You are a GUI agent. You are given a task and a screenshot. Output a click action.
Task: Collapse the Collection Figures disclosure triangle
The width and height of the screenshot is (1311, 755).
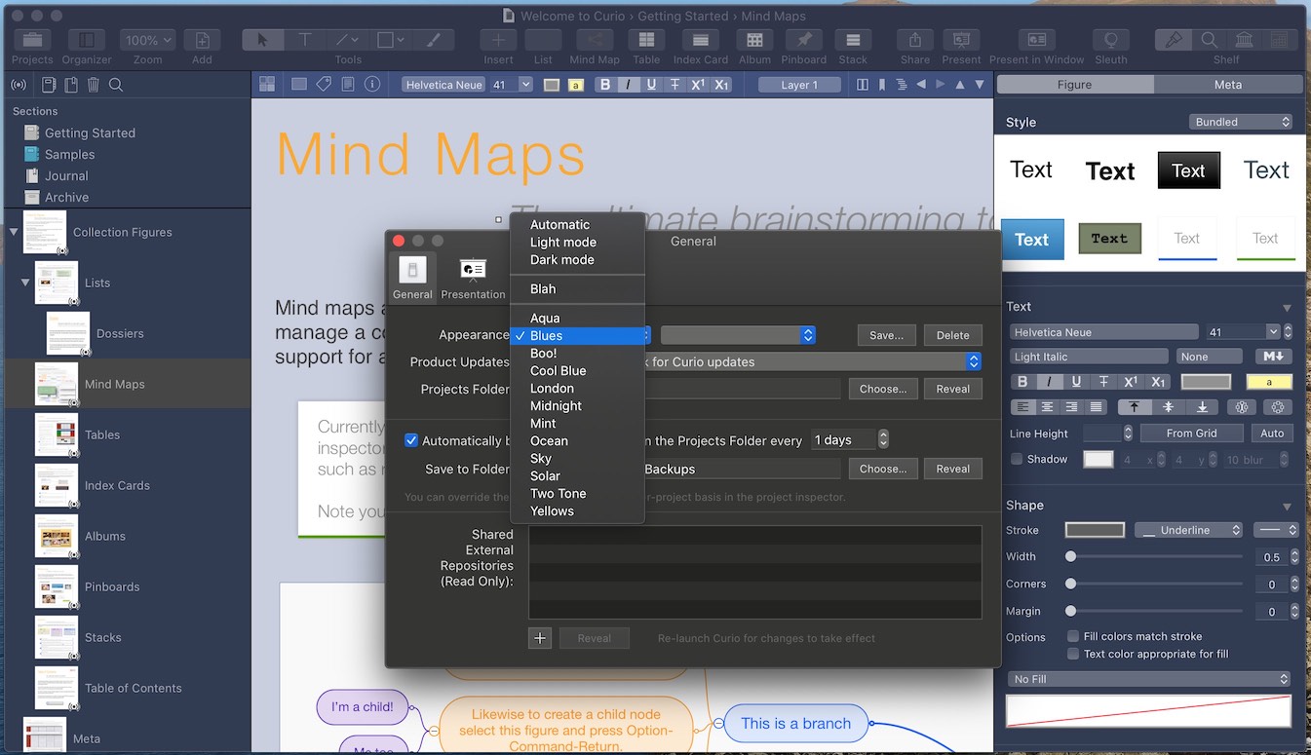point(14,232)
